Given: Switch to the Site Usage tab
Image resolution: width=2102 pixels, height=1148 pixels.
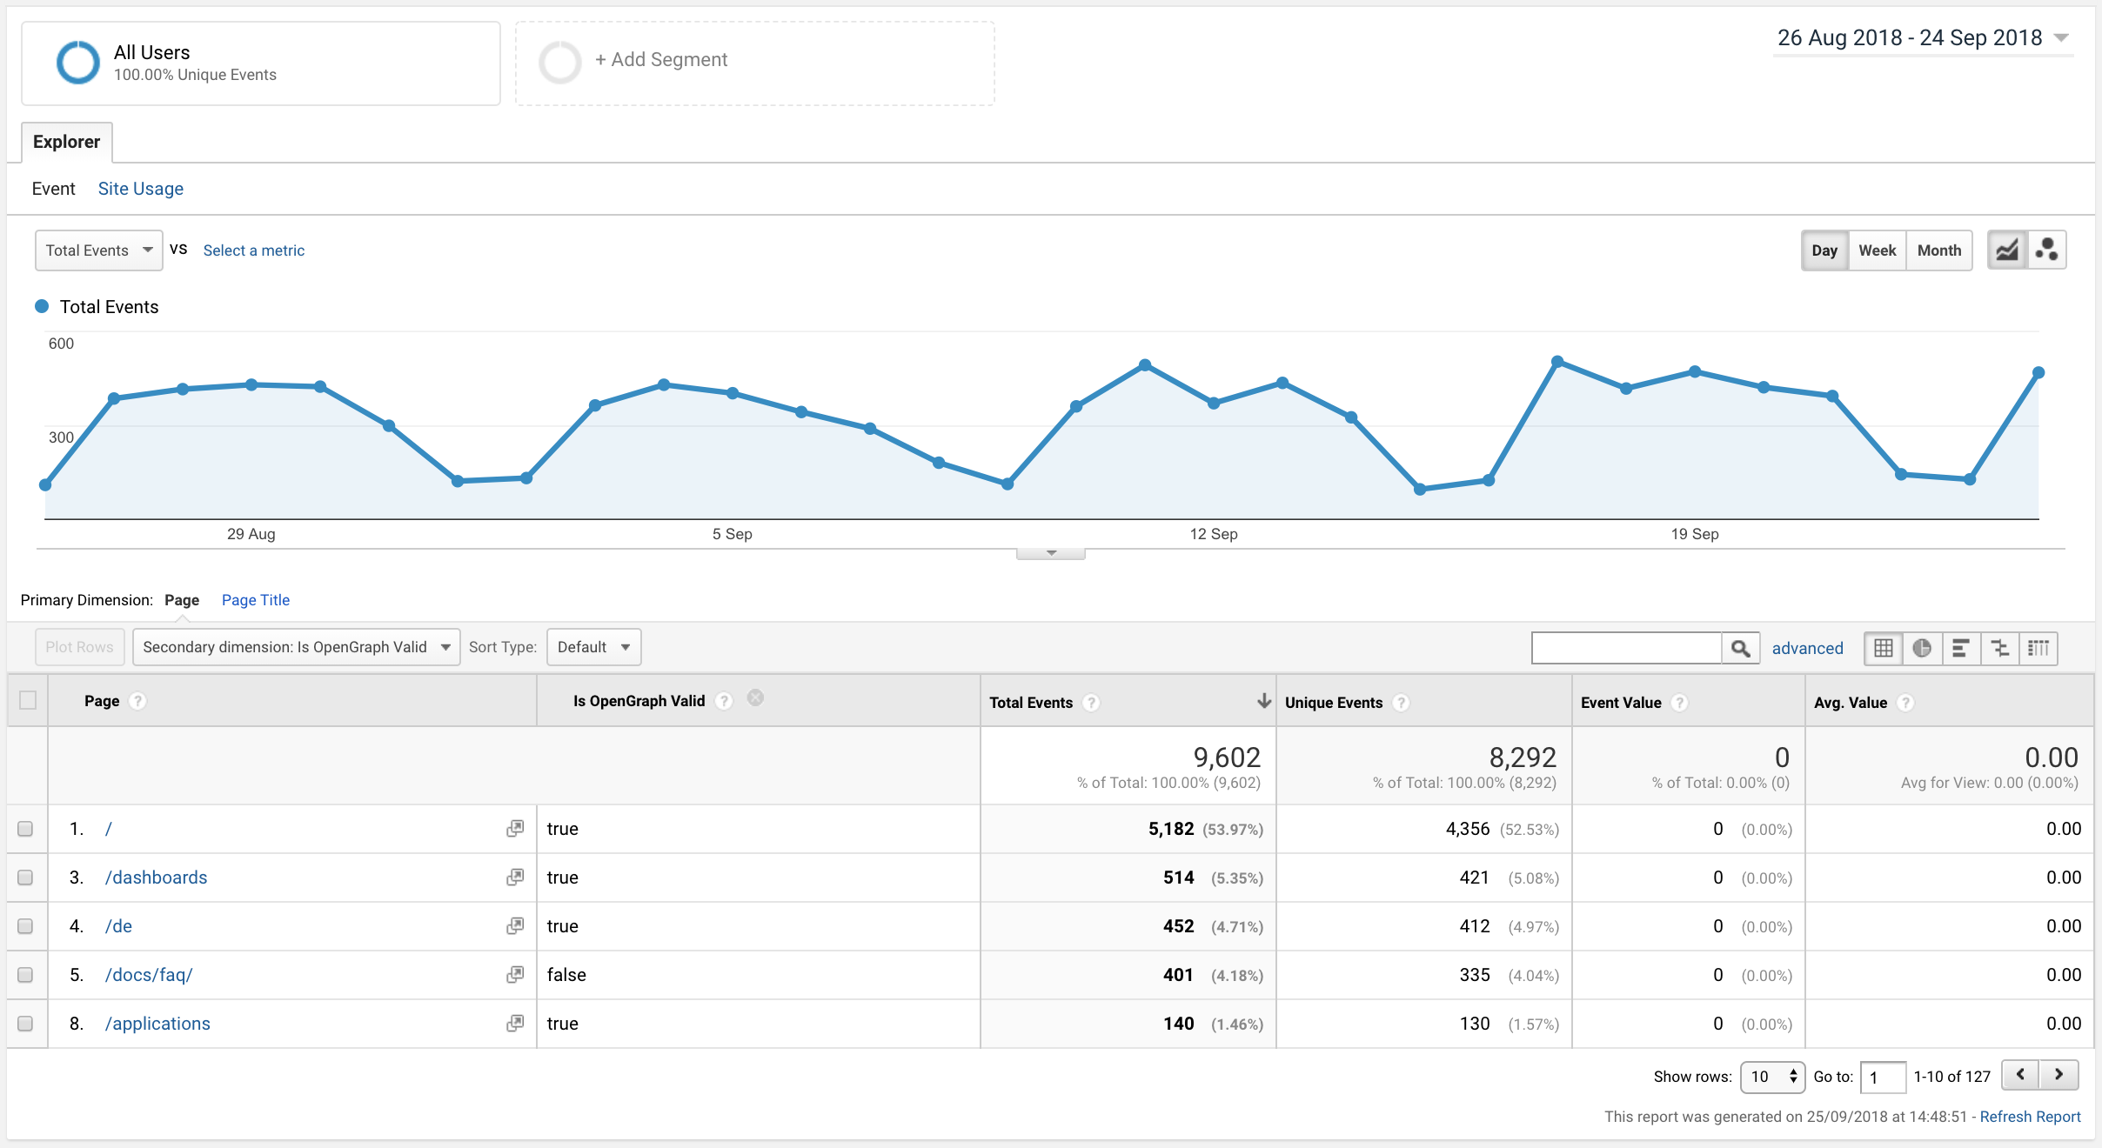Looking at the screenshot, I should coord(140,190).
